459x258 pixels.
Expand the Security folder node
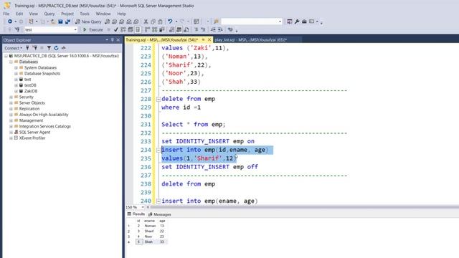[11, 97]
